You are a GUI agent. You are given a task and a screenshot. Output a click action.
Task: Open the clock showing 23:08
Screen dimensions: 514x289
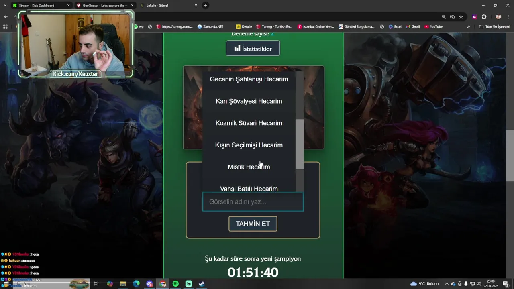(491, 284)
